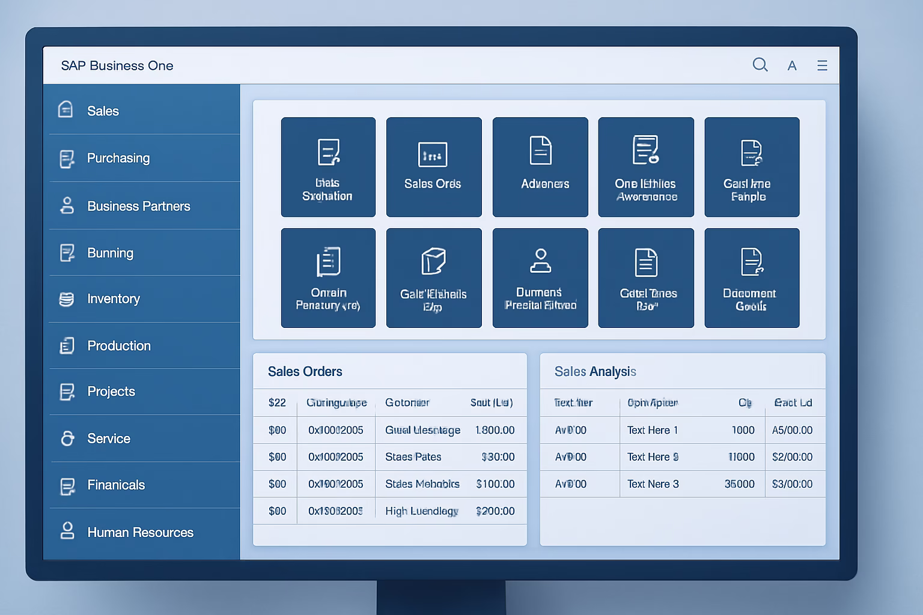Select the 'Stdes Mehabics' order row
This screenshot has height=615, width=923.
point(390,484)
